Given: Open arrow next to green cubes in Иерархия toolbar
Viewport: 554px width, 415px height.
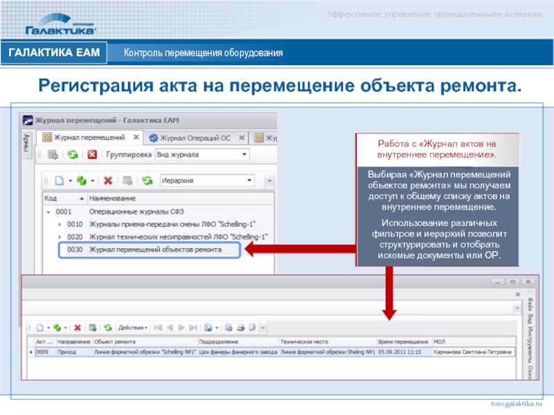Looking at the screenshot, I should pos(93,181).
